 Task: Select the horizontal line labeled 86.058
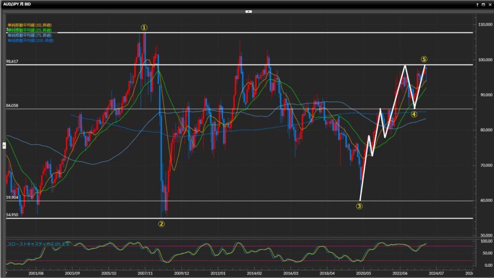tap(241, 109)
